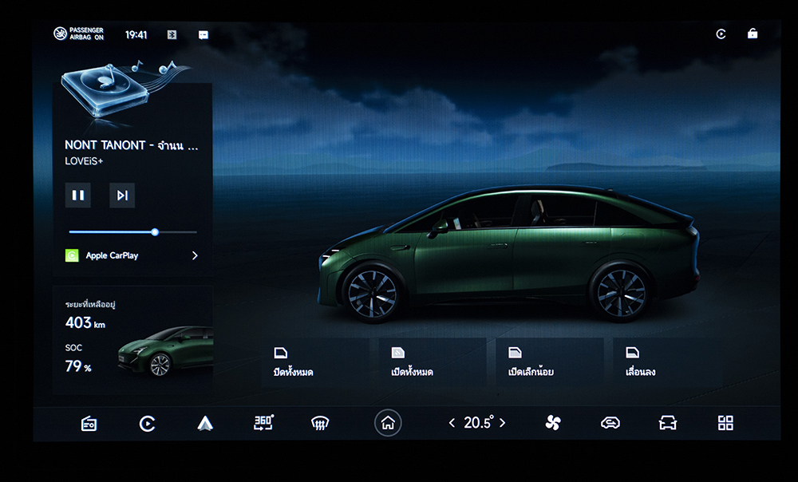Screen dimensions: 798x482
Task: Toggle the rear window defroster
Action: coord(320,424)
